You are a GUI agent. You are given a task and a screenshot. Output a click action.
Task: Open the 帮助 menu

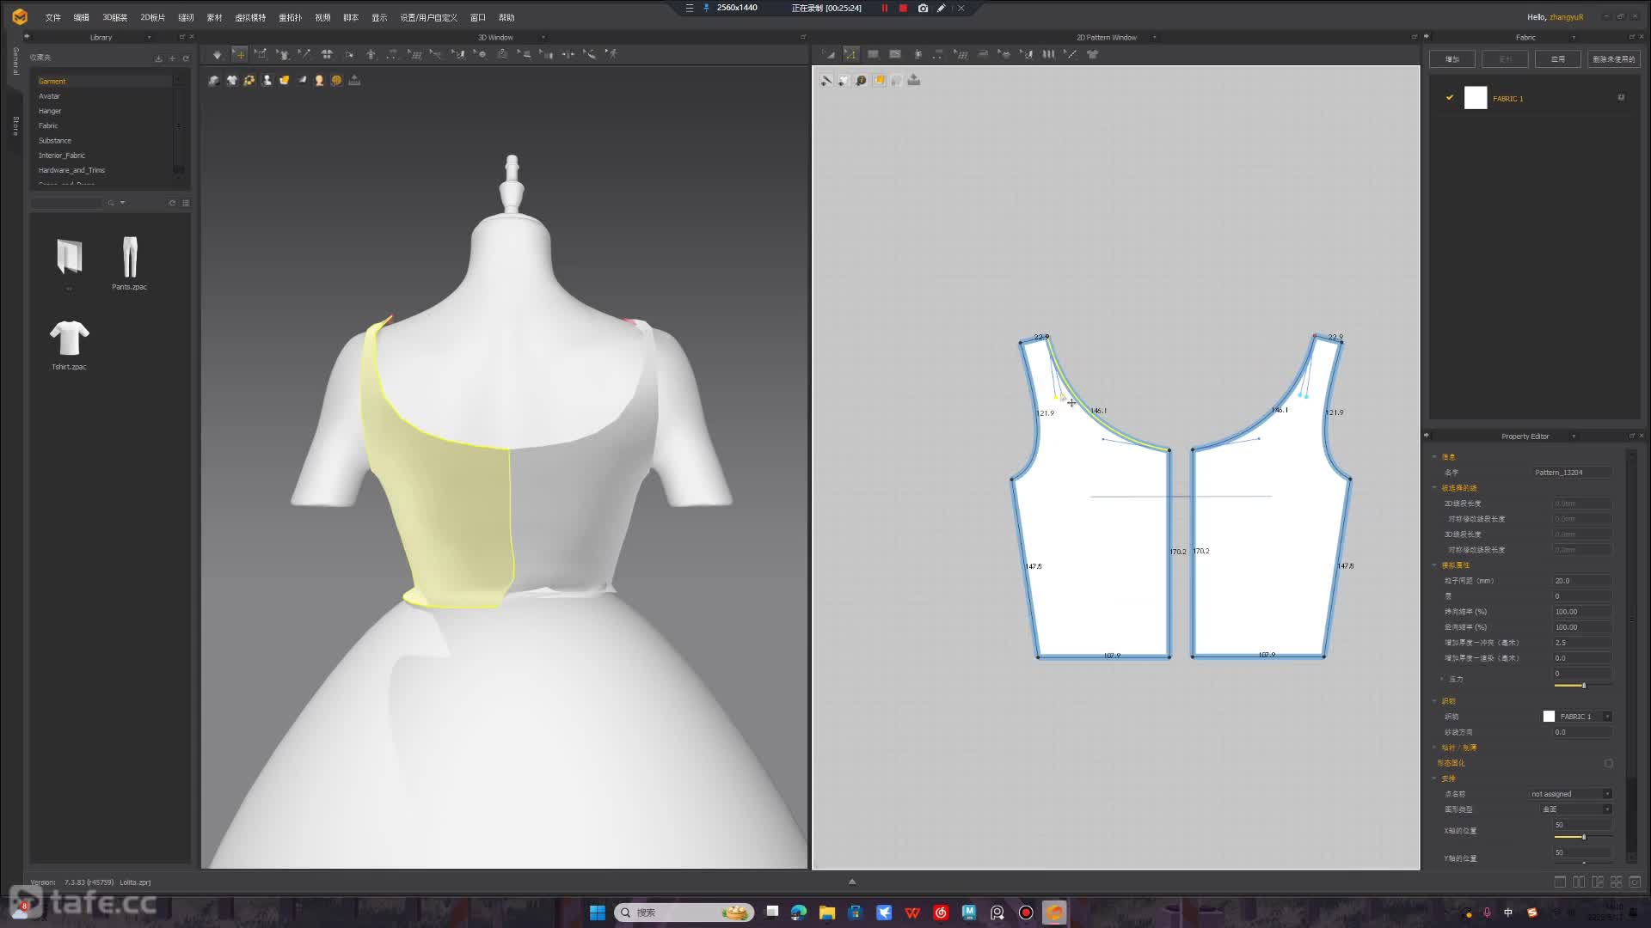pyautogui.click(x=506, y=17)
